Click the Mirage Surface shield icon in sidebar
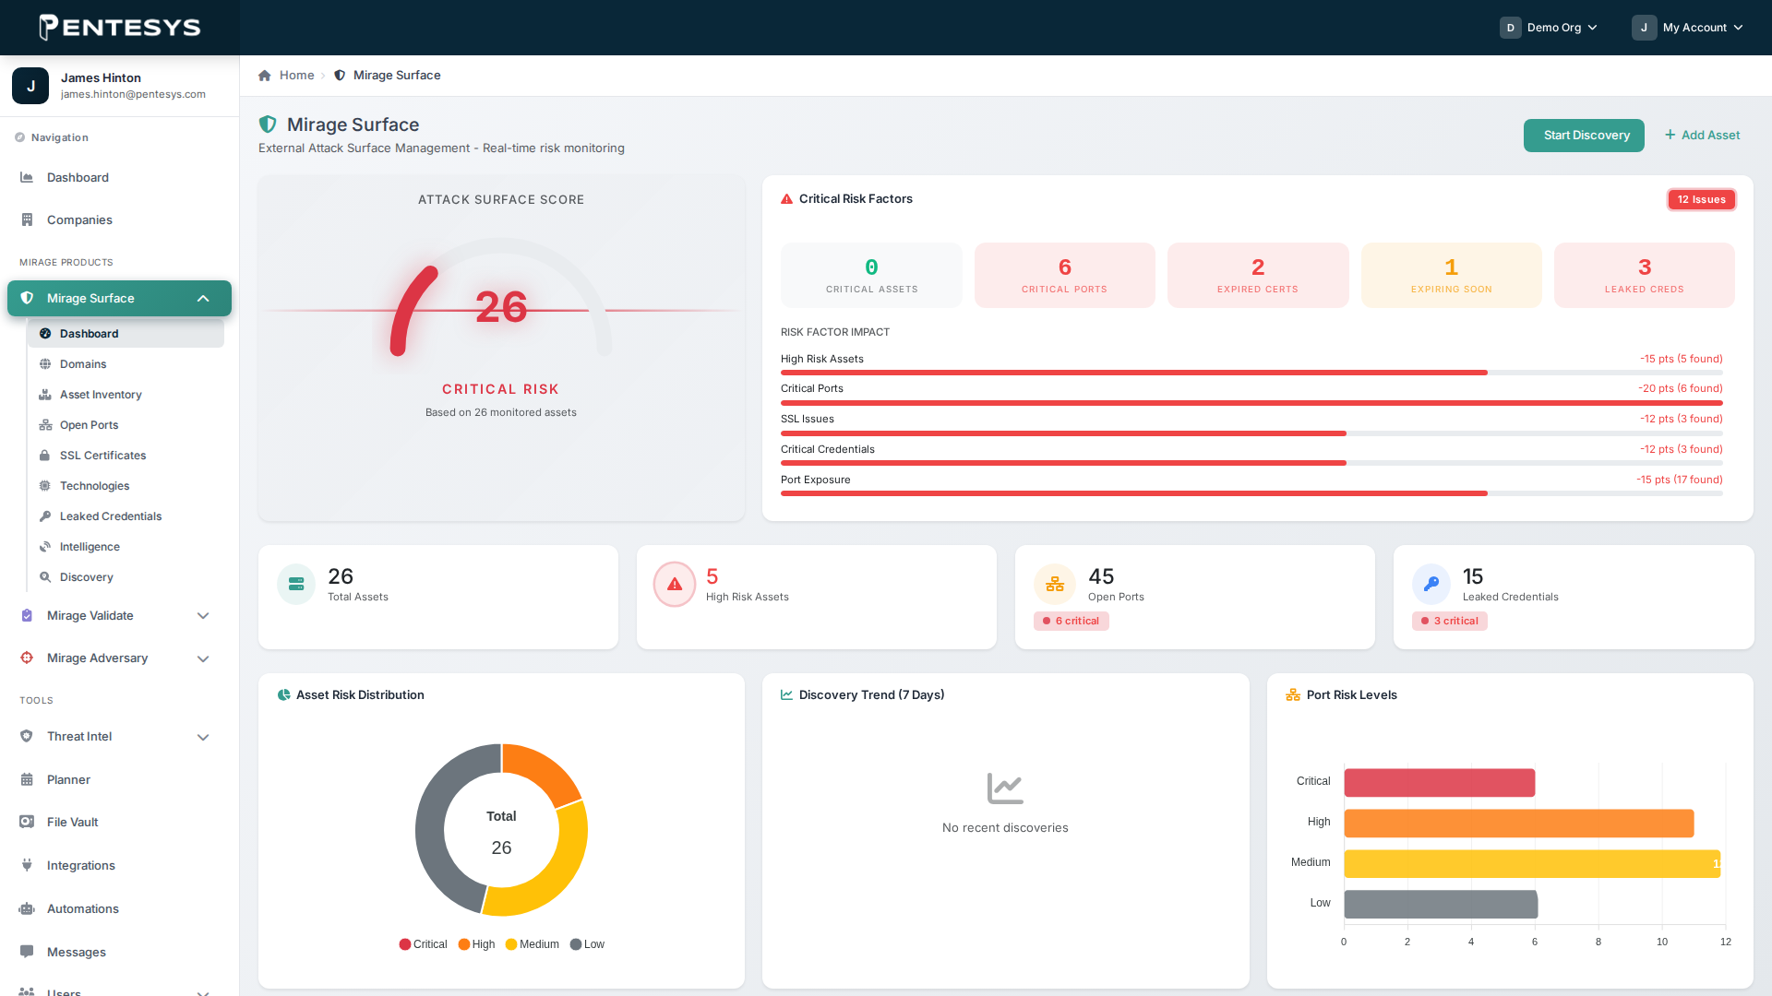This screenshot has width=1772, height=996. click(x=27, y=298)
